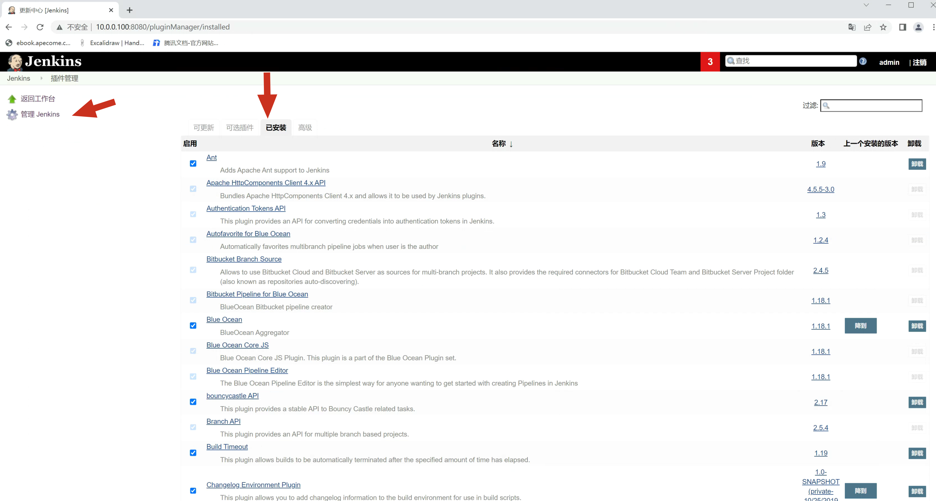Screen dimensions: 936x501
Task: Disable the Ant plugin checkbox
Action: click(193, 163)
